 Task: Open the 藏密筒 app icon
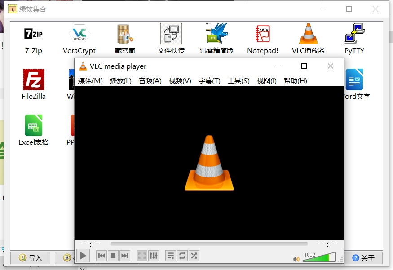tap(125, 34)
